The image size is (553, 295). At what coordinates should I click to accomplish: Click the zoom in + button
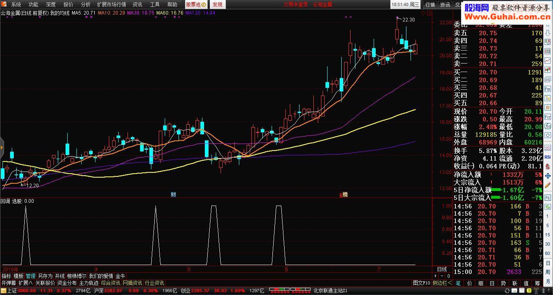pos(435,276)
